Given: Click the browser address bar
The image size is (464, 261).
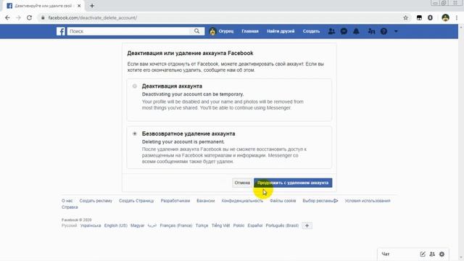Looking at the screenshot, I should 222,17.
